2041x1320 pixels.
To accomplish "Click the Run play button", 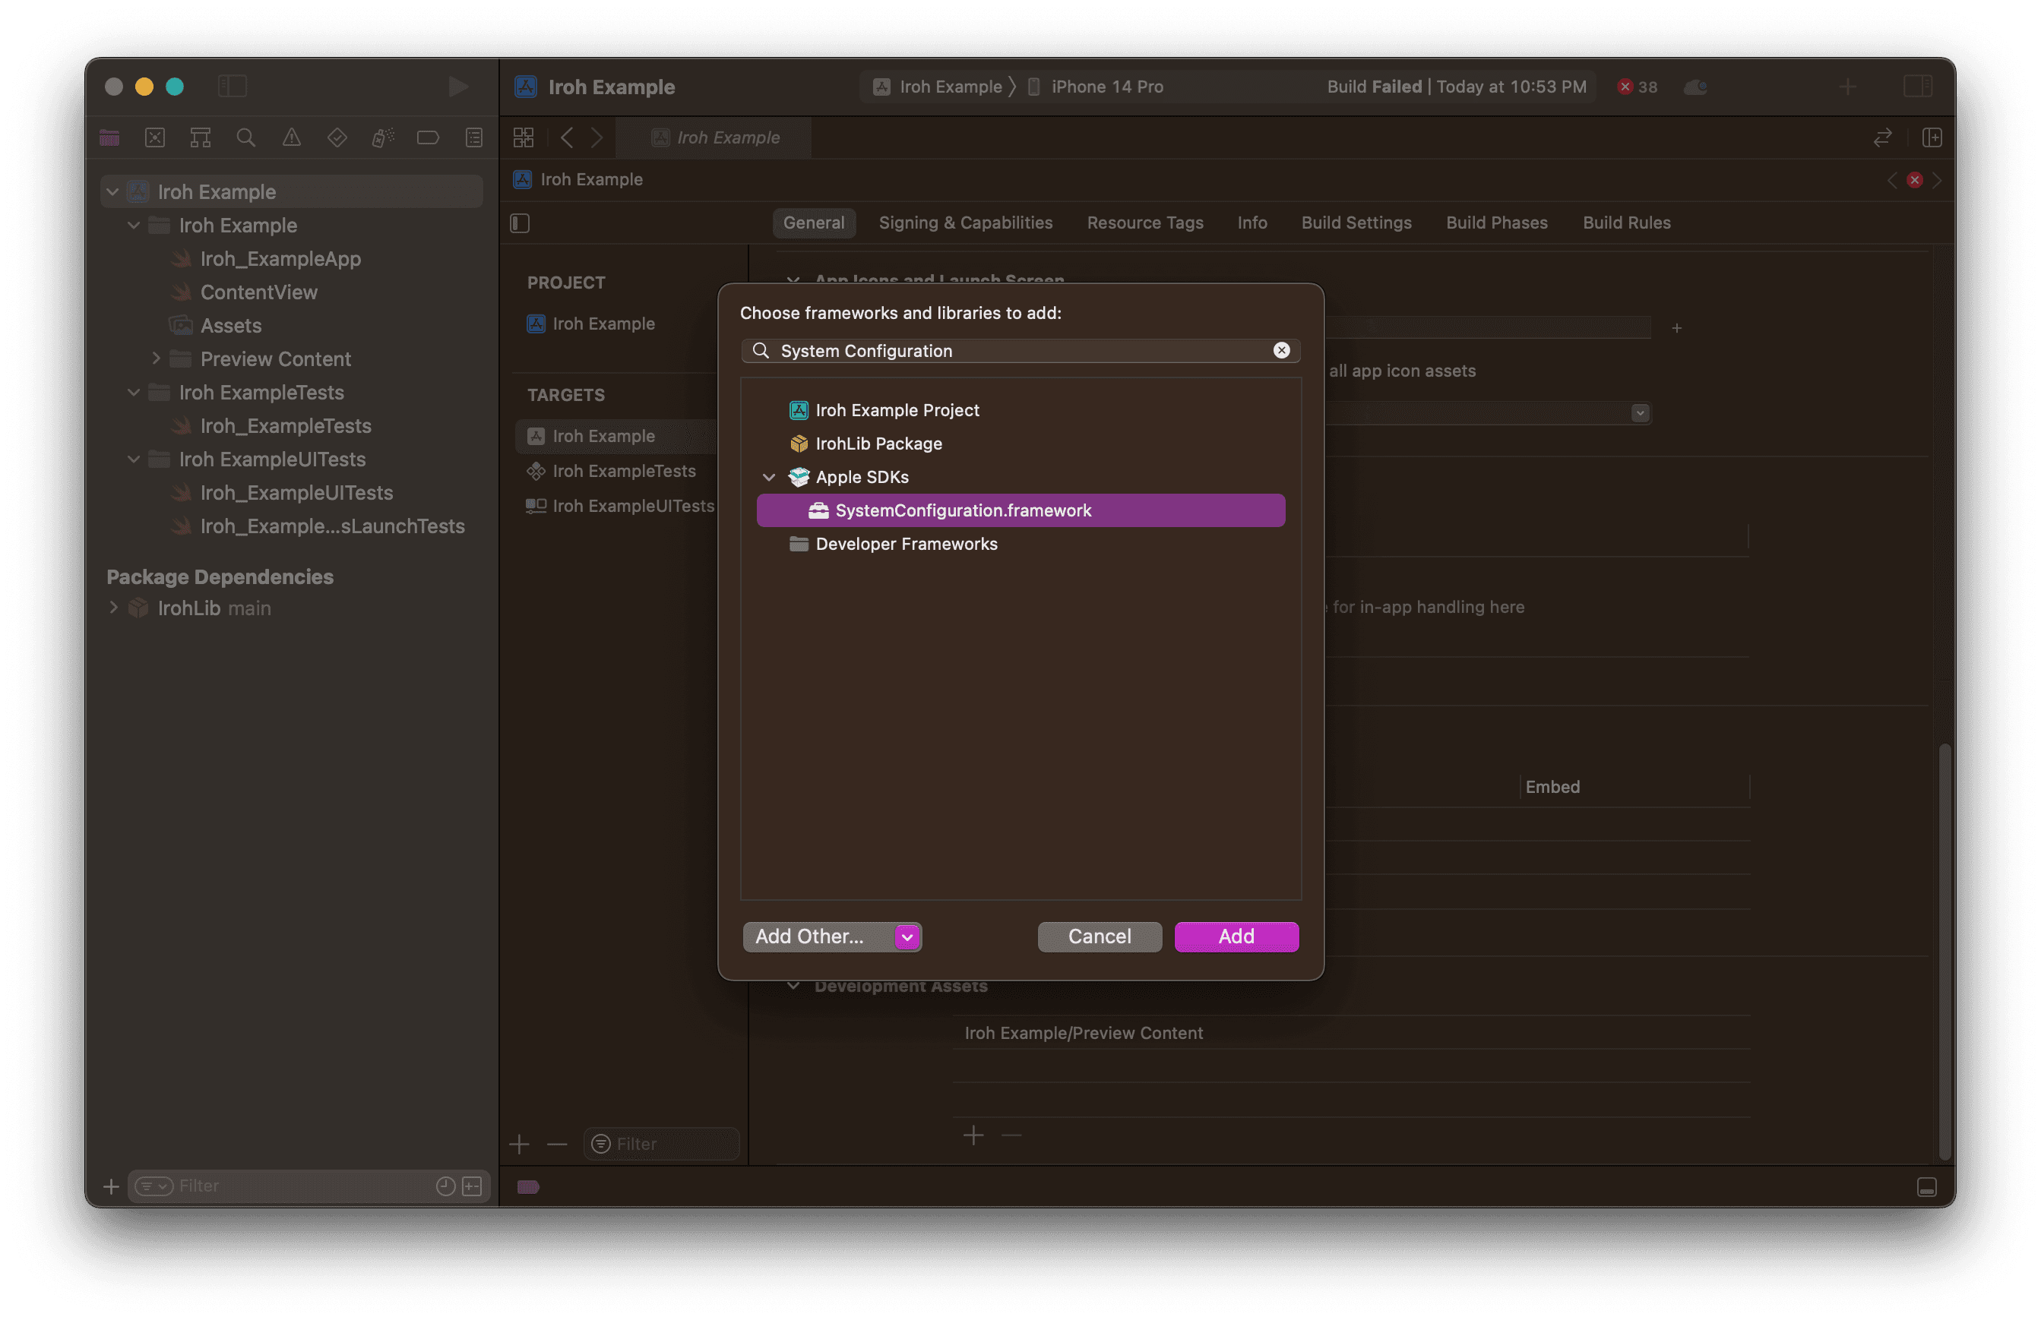I will (x=458, y=87).
